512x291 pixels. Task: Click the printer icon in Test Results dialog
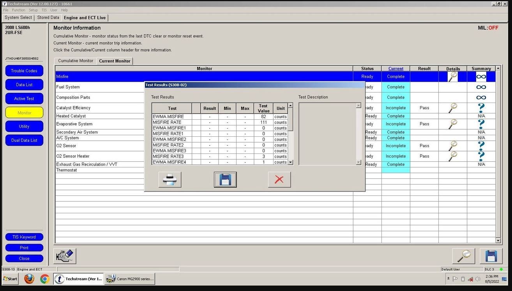click(170, 179)
